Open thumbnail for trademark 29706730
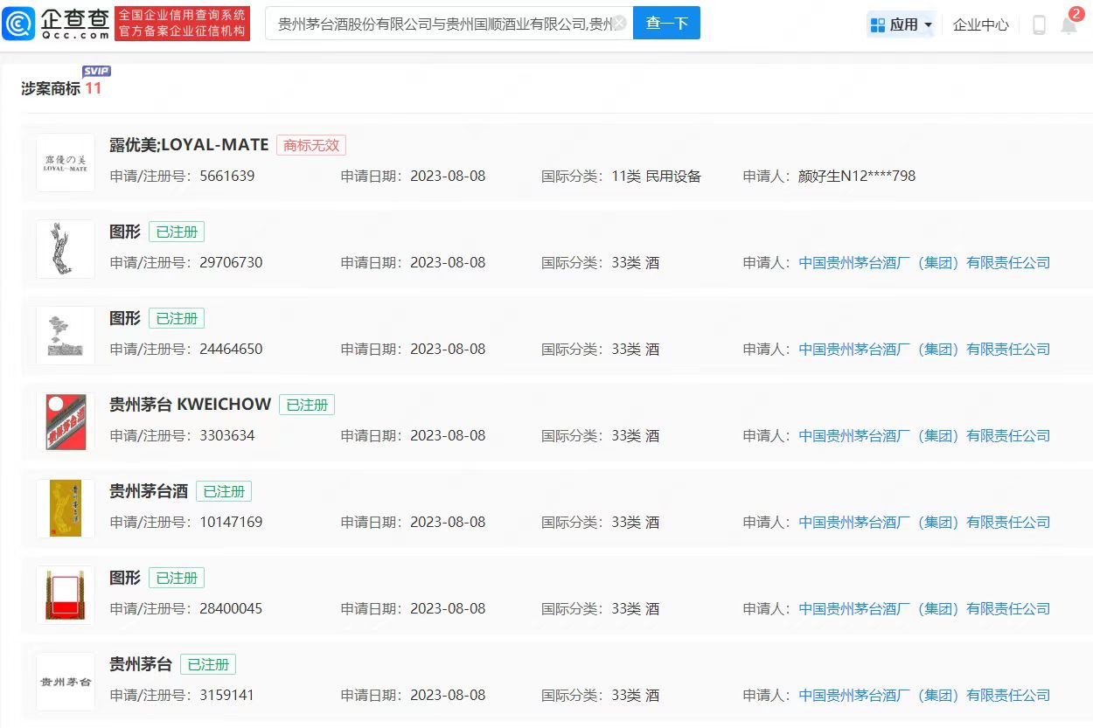The height and width of the screenshot is (728, 1093). [x=66, y=249]
